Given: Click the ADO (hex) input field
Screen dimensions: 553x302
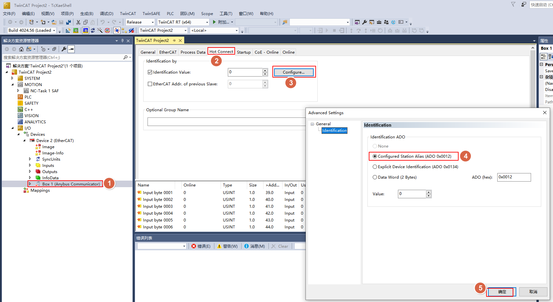Looking at the screenshot, I should pyautogui.click(x=514, y=177).
